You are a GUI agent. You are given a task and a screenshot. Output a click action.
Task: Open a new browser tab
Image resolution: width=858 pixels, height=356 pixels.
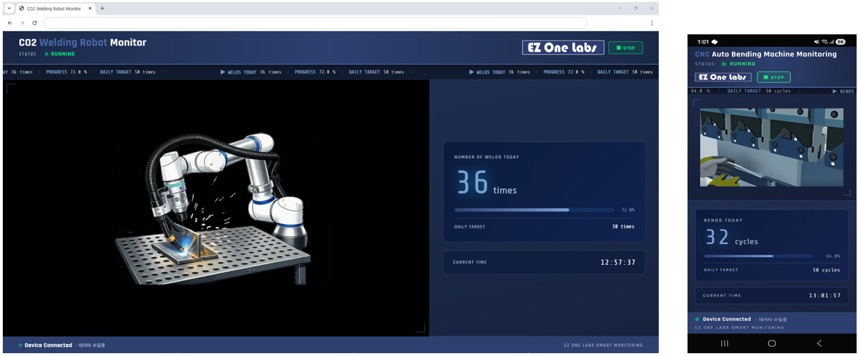click(x=102, y=8)
